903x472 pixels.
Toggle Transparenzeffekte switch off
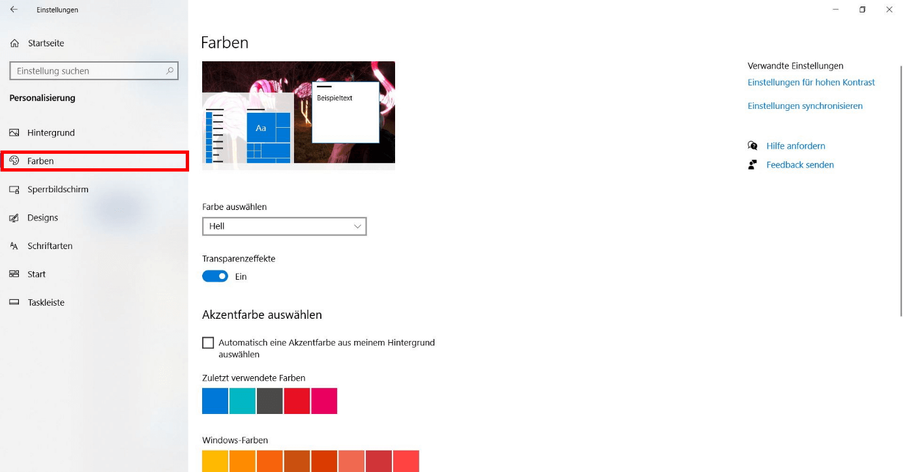[215, 276]
